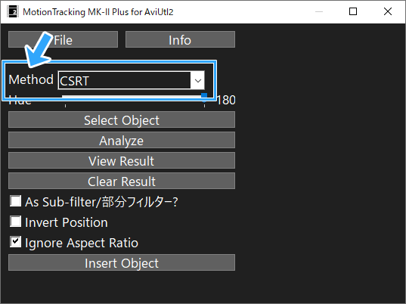Click the MotionTracking app icon in title bar
The height and width of the screenshot is (304, 406).
[12, 12]
